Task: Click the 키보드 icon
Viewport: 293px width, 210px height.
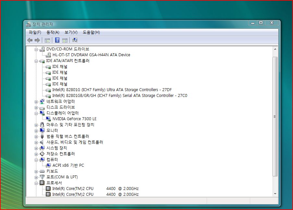Action: pos(42,171)
